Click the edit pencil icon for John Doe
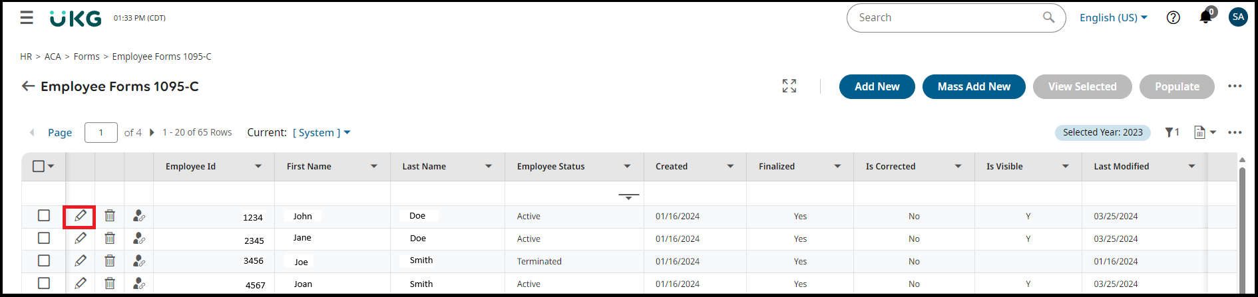Image resolution: width=1258 pixels, height=297 pixels. 80,216
